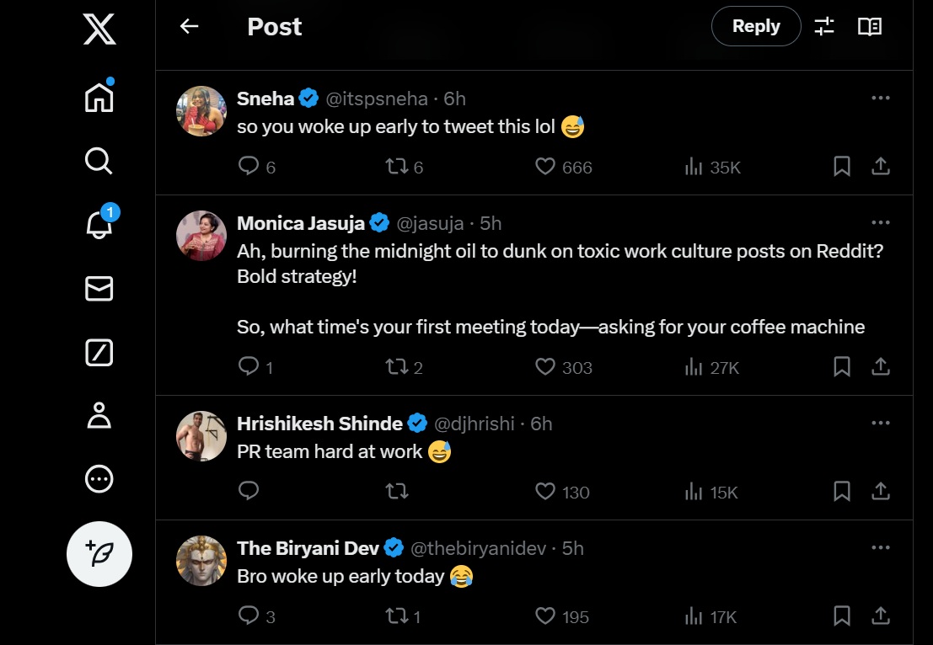The height and width of the screenshot is (645, 933).
Task: Open the Search/Explore page
Action: pyautogui.click(x=99, y=160)
